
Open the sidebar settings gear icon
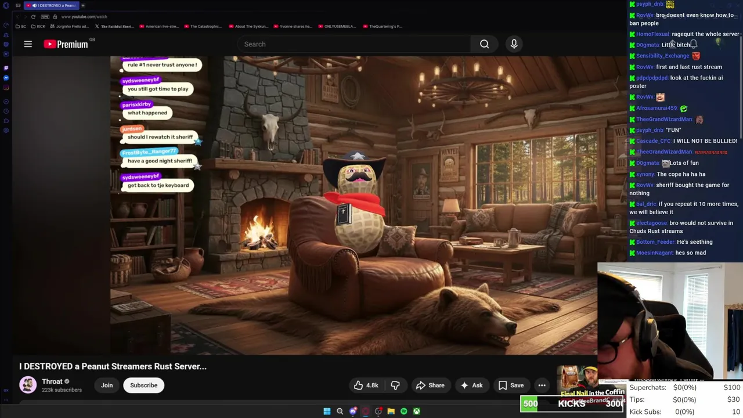(6, 130)
